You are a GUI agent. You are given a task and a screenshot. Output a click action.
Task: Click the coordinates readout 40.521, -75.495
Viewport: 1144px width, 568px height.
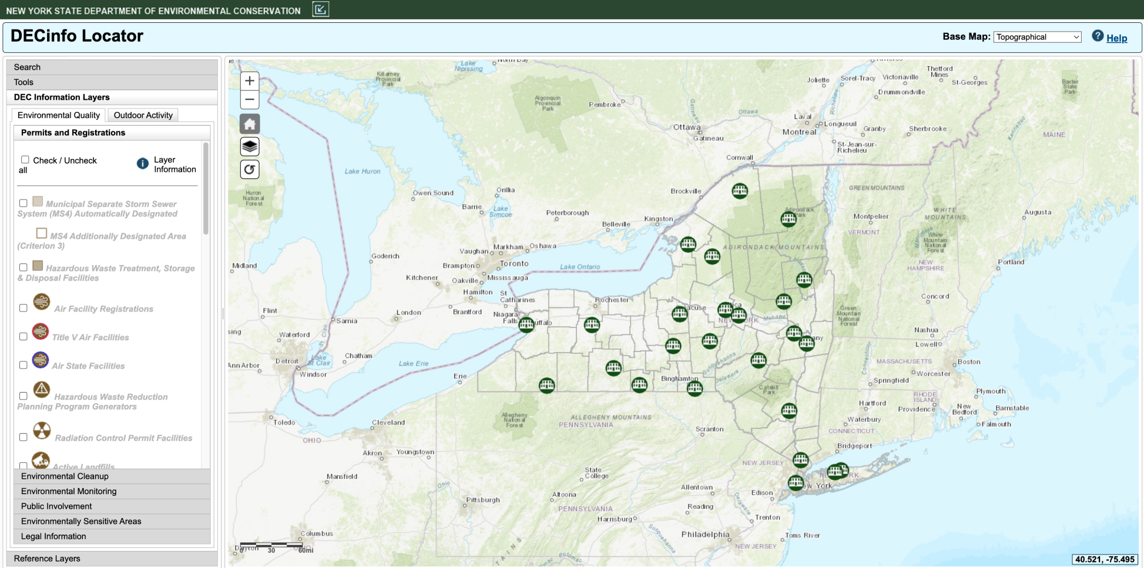coord(1105,559)
